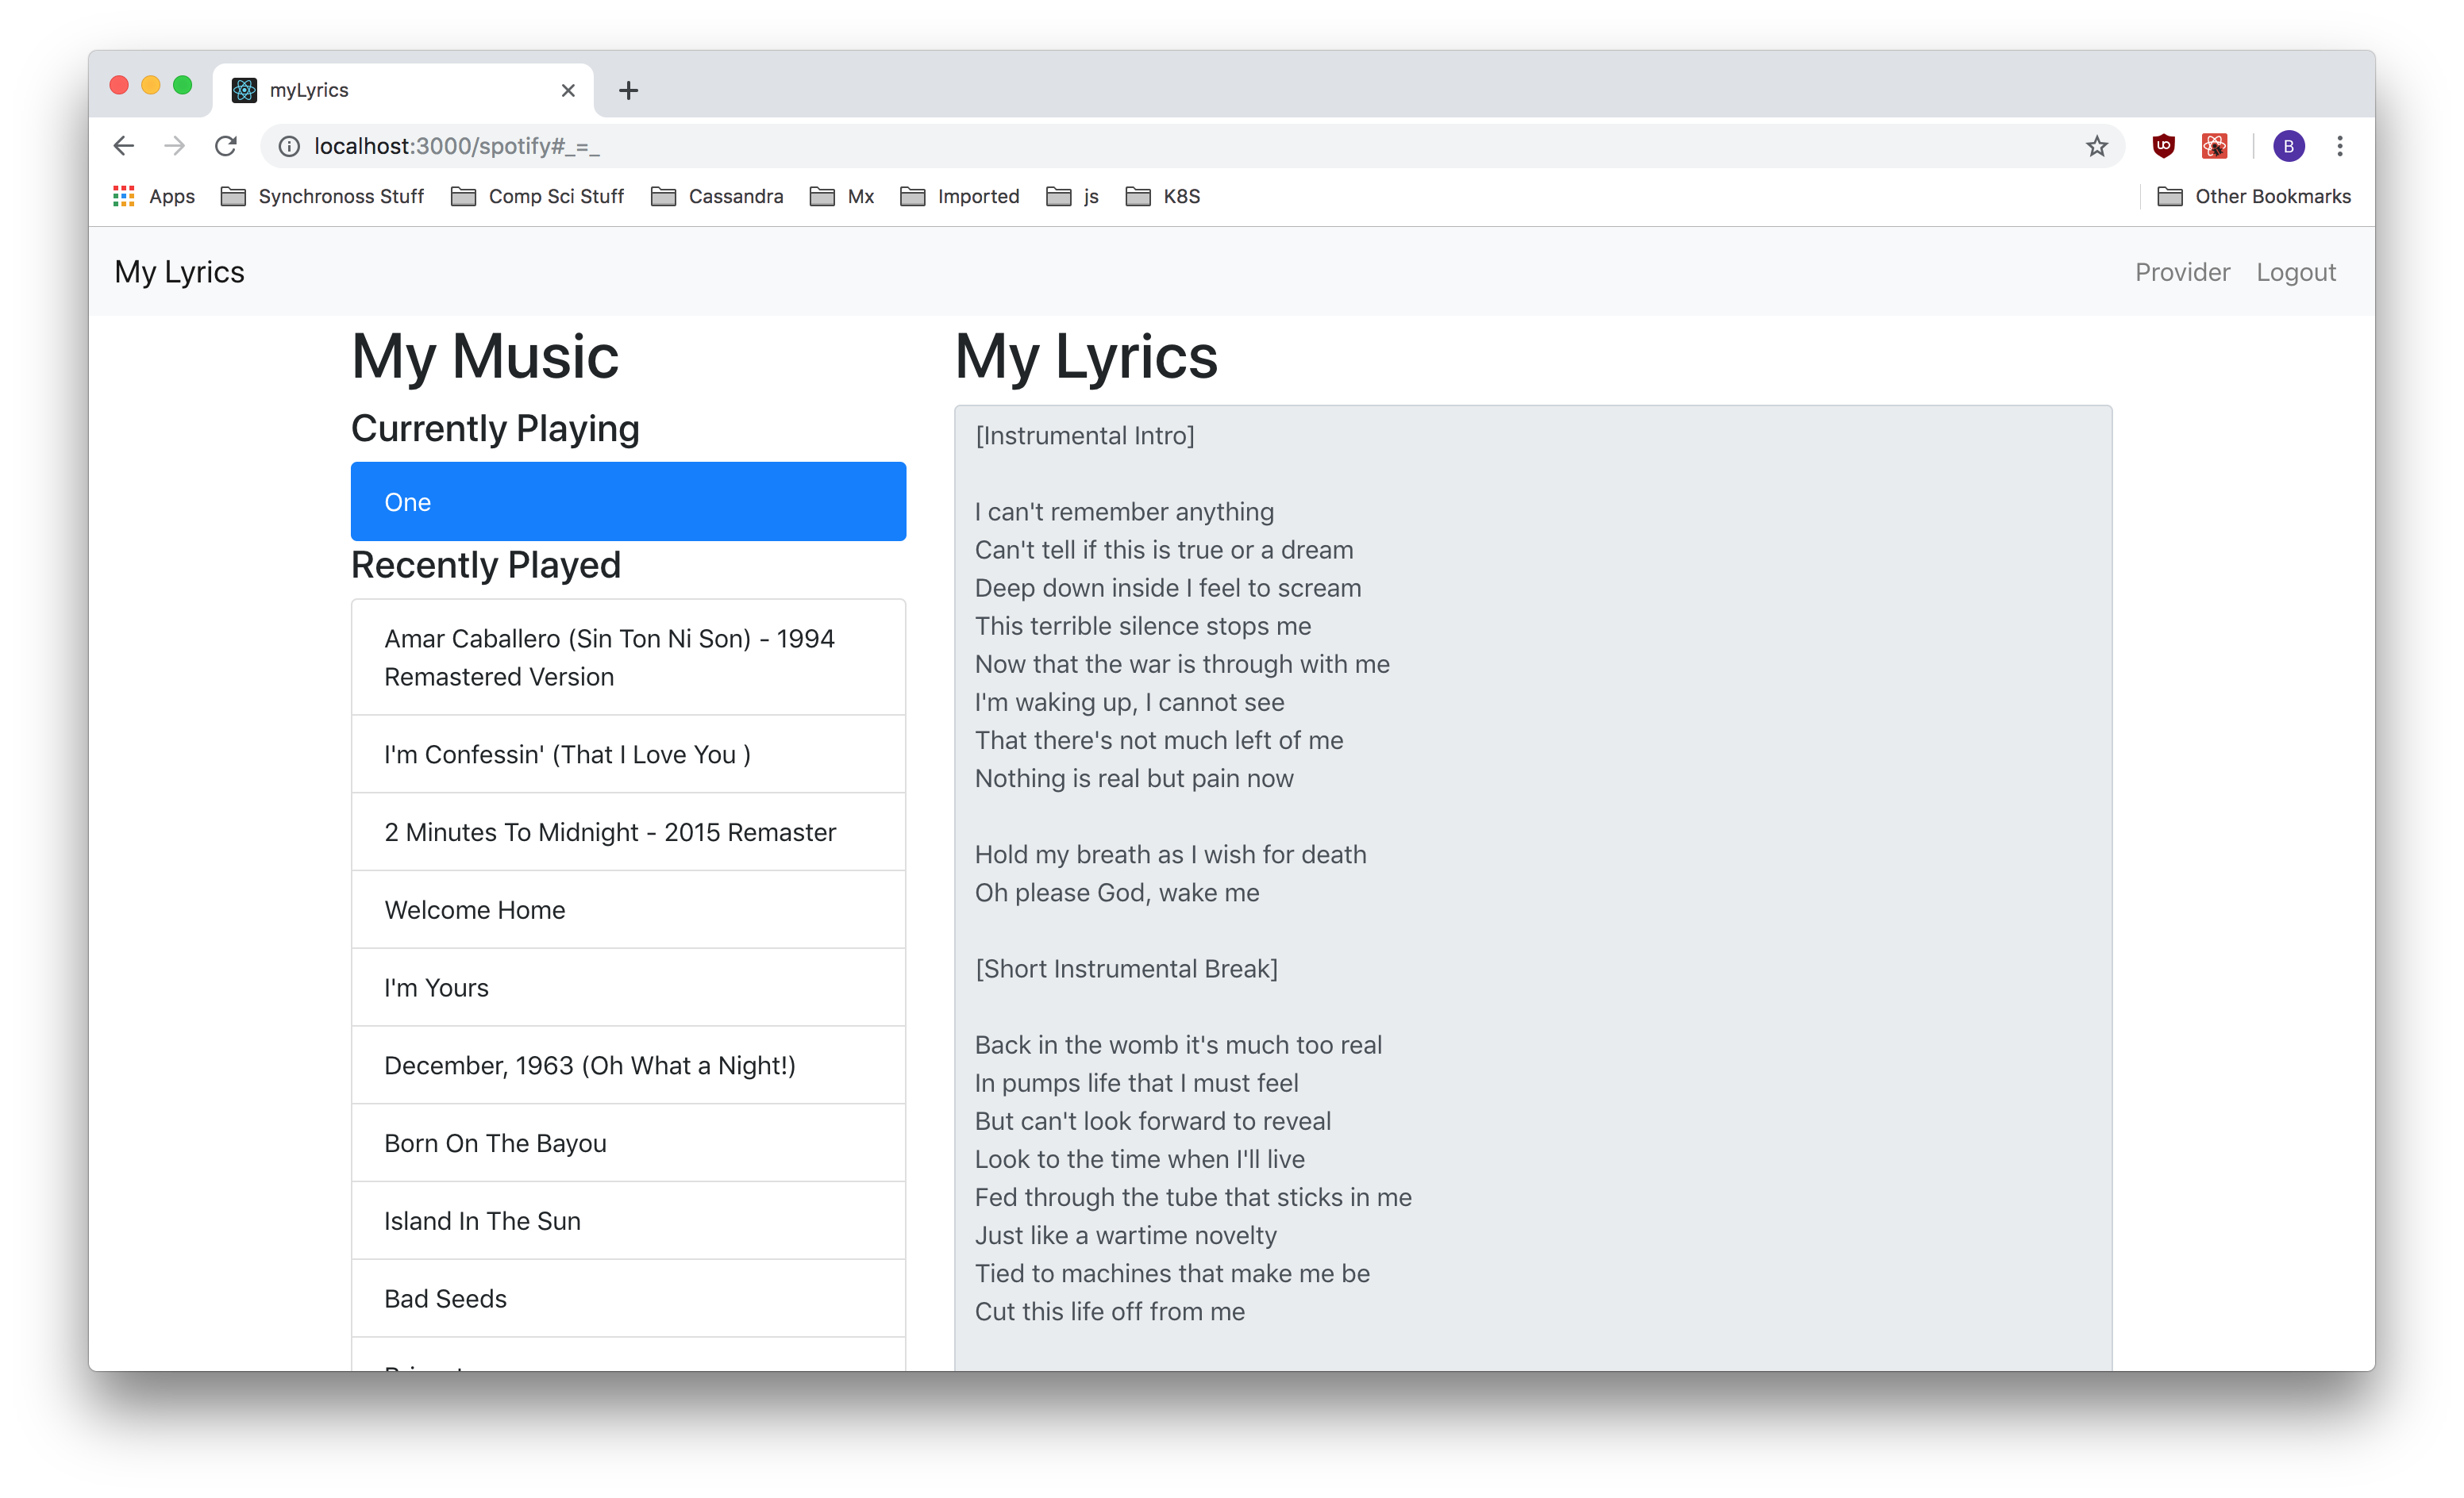Select the currently playing song One
The height and width of the screenshot is (1498, 2464).
[x=628, y=501]
